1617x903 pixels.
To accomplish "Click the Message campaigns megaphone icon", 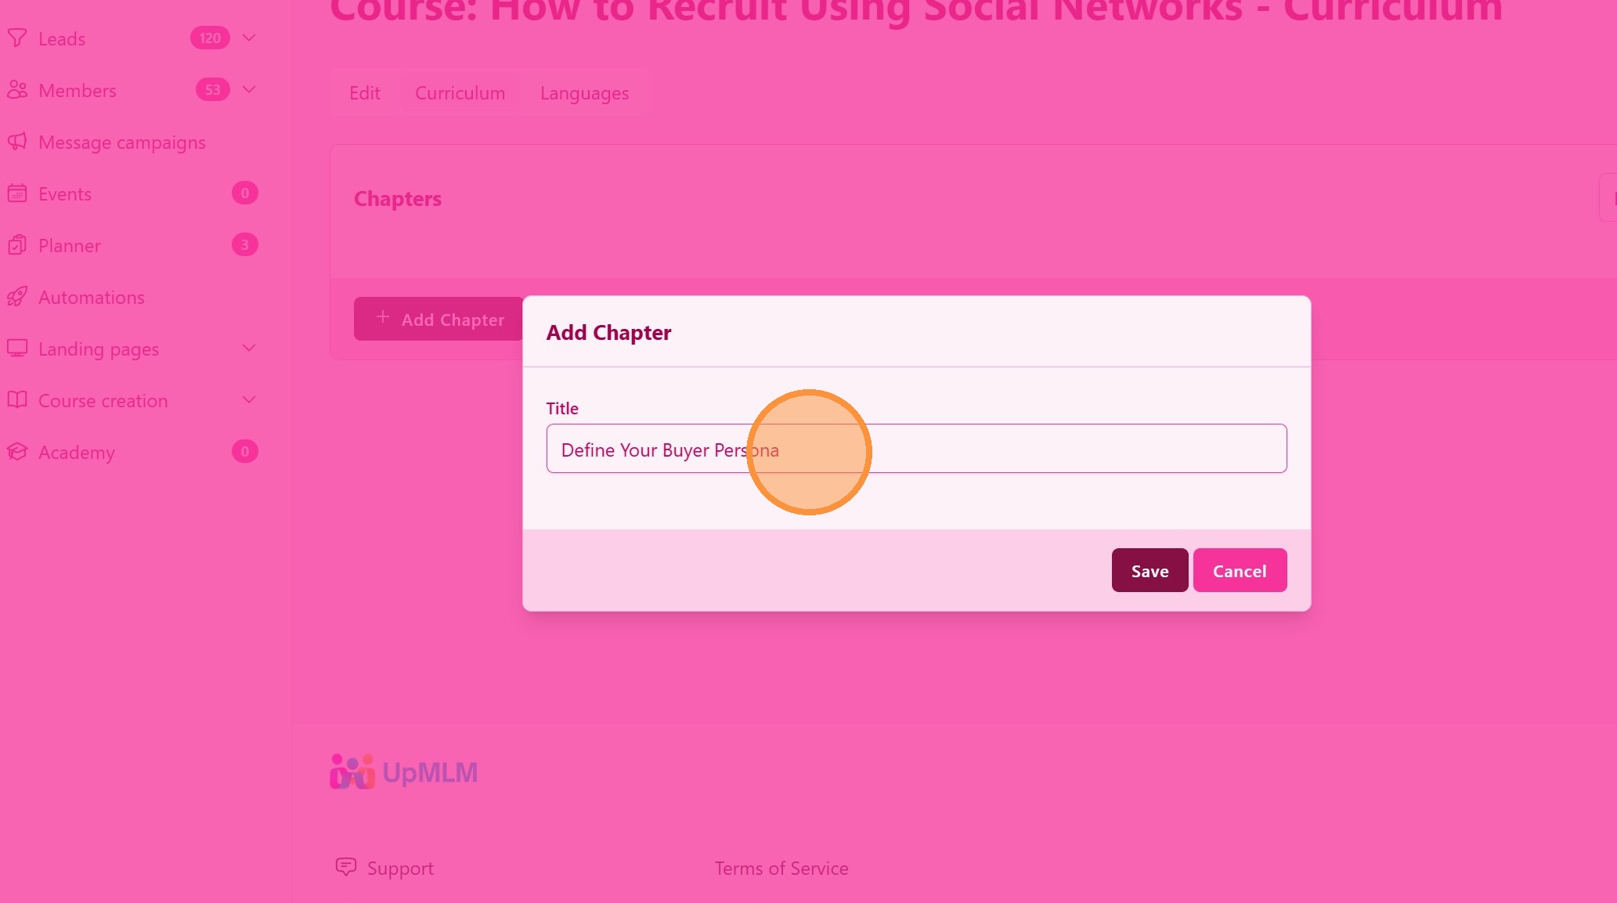I will [17, 142].
